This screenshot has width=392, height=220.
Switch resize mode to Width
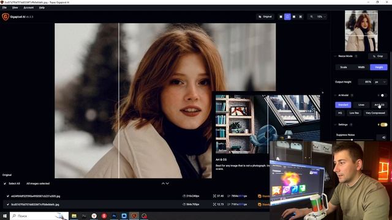pos(361,67)
